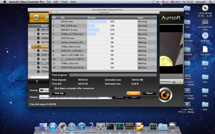Expand the Output path dropdown arrow
This screenshot has height=134, width=215.
[110, 98]
